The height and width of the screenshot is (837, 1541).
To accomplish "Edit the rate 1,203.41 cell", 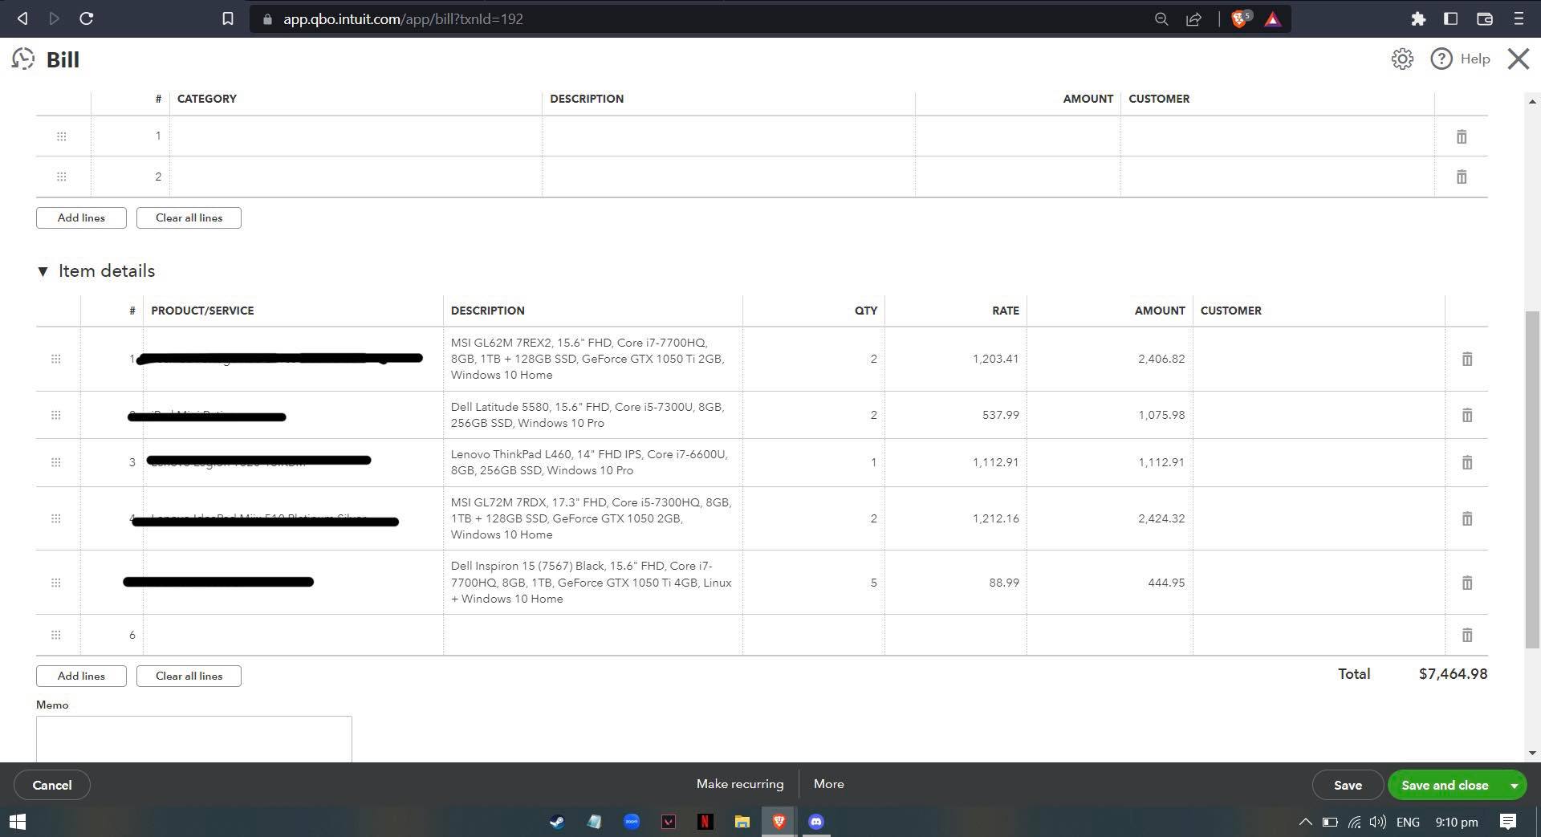I will pyautogui.click(x=955, y=359).
